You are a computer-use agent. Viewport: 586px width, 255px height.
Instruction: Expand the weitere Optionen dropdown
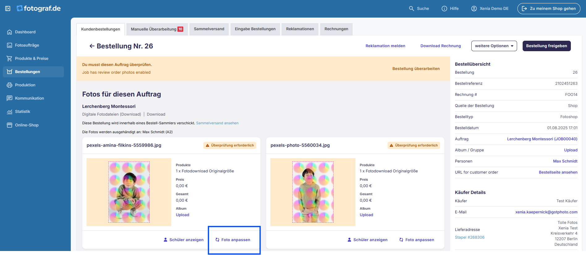point(494,46)
